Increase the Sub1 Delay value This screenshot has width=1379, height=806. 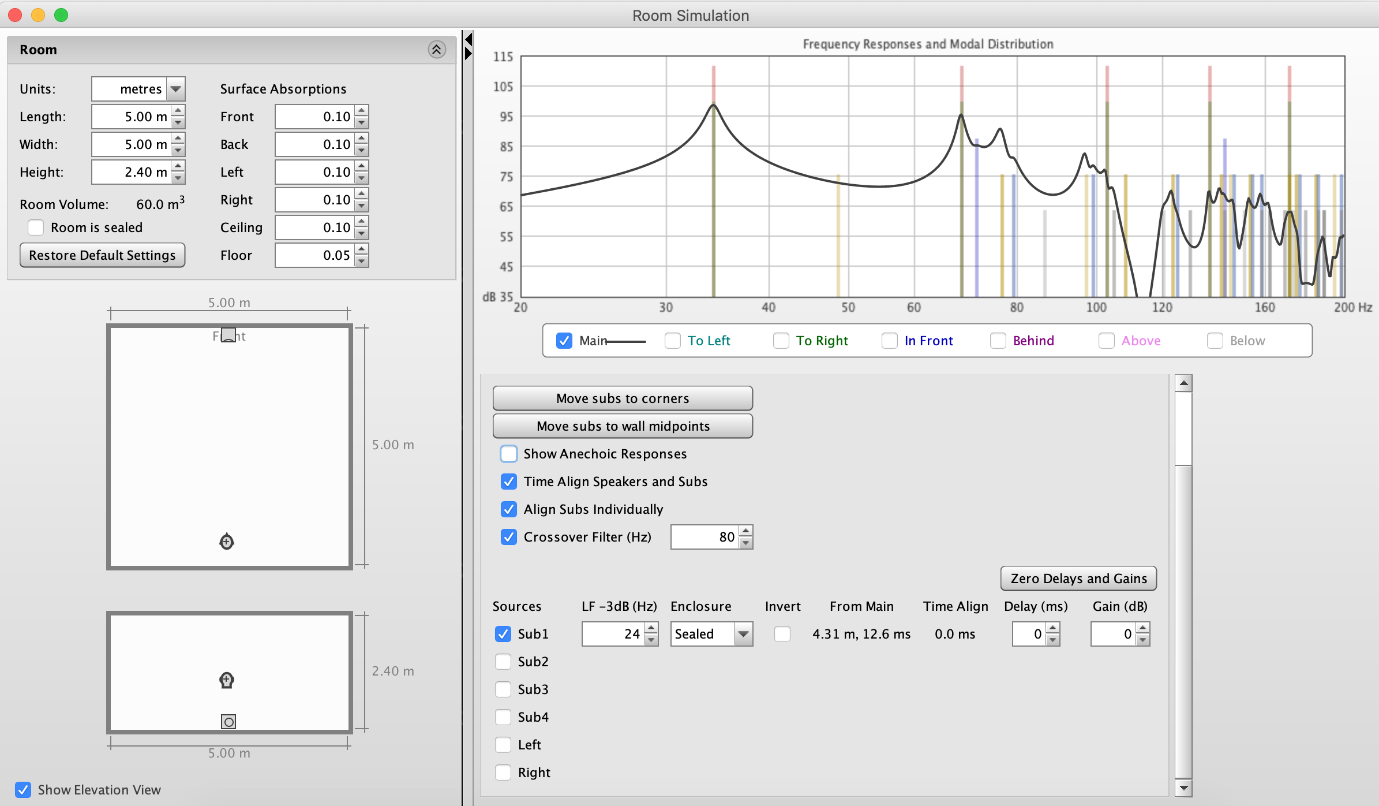(x=1053, y=628)
